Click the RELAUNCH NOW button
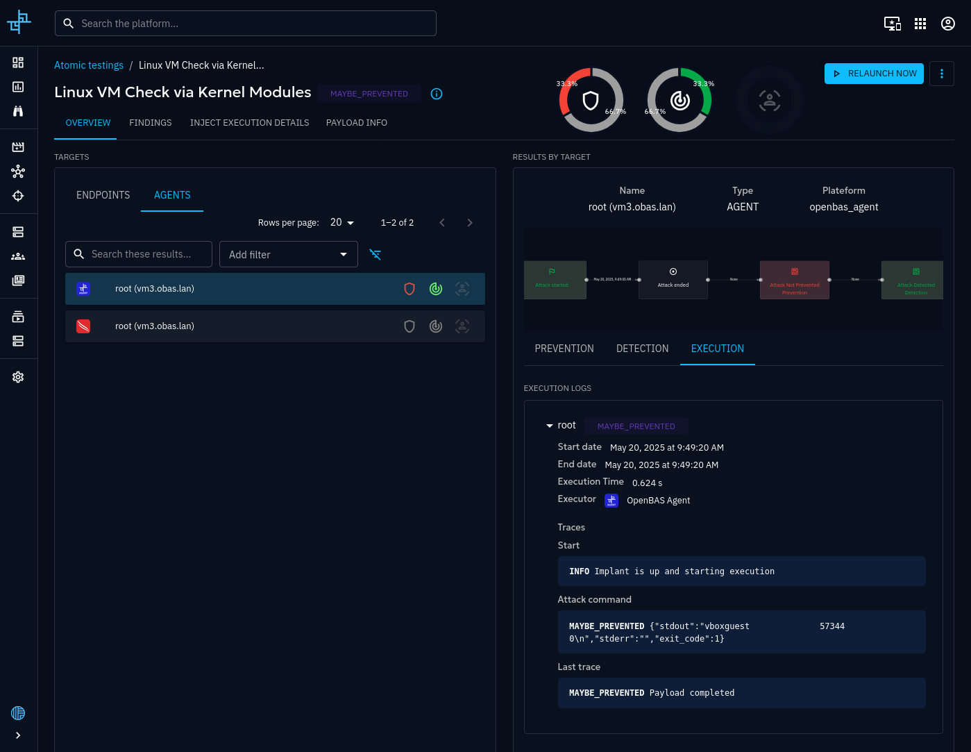Image resolution: width=971 pixels, height=752 pixels. click(x=874, y=74)
